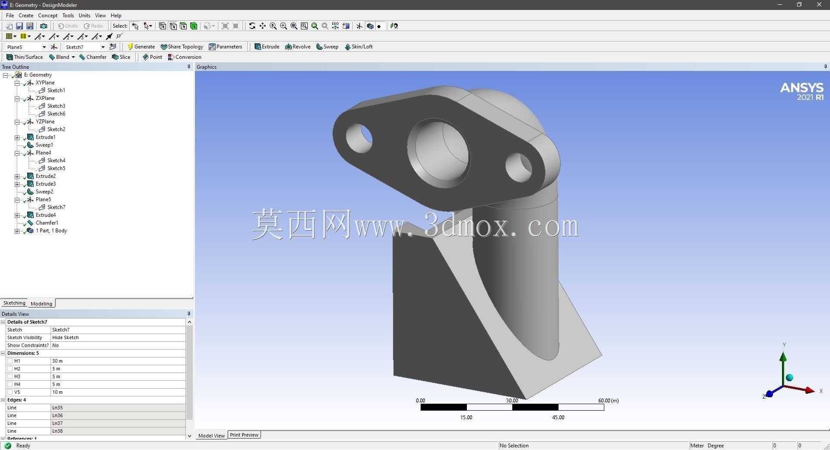Click the New Selection arrow icon
The width and height of the screenshot is (830, 450).
click(x=135, y=26)
